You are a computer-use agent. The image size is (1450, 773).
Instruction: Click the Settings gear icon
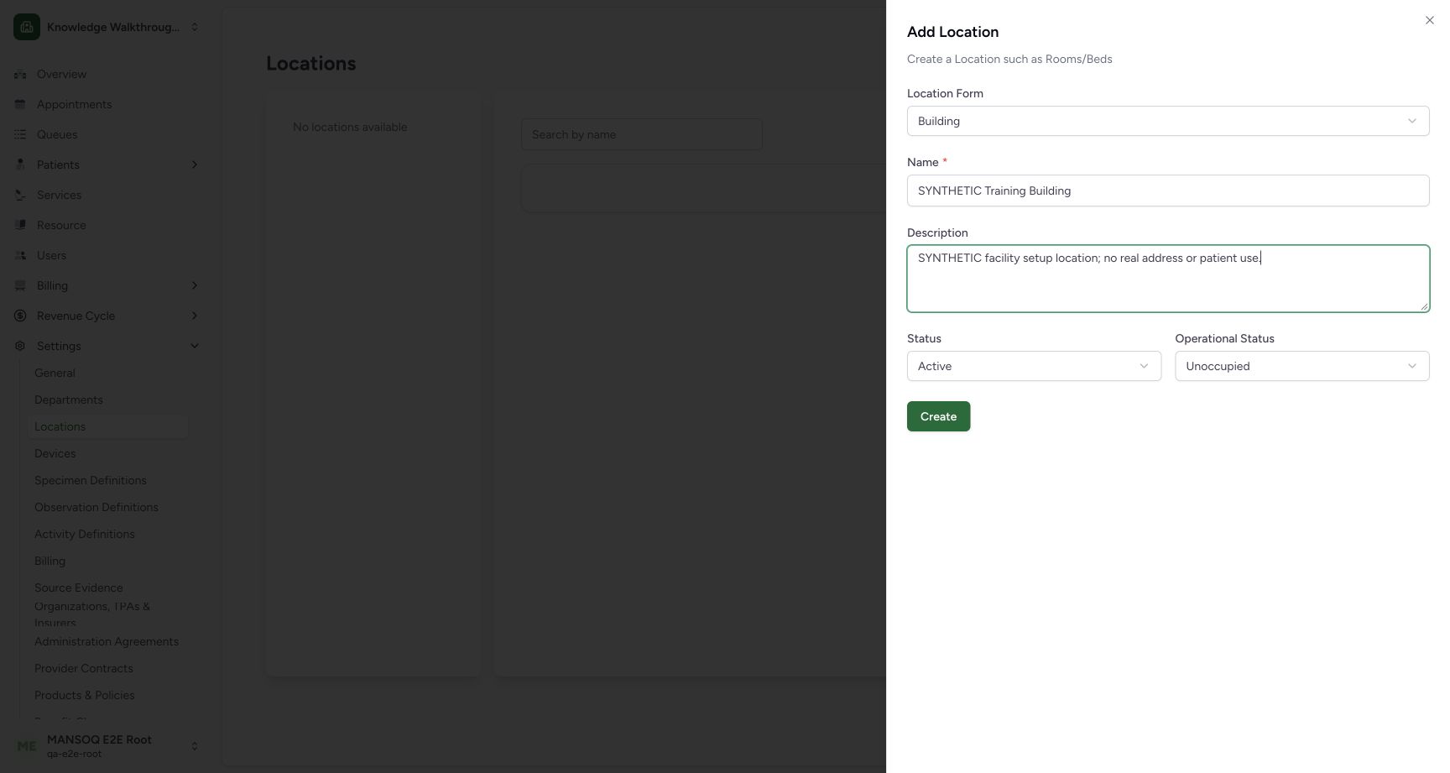20,346
